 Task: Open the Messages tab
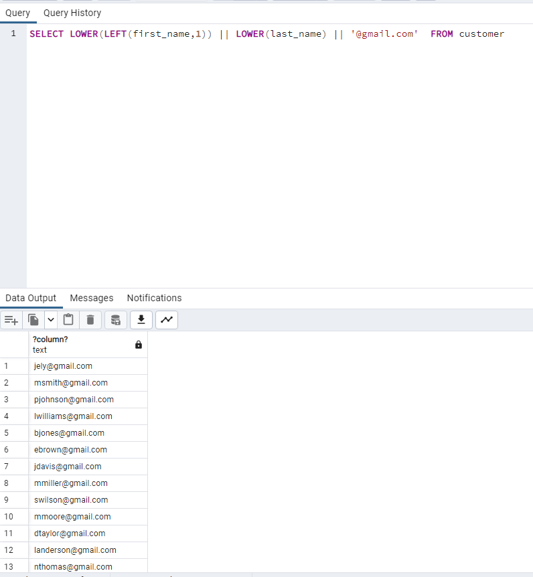92,298
